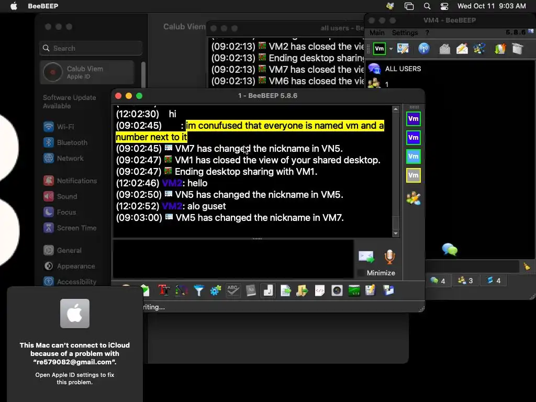
Task: Select Notifications in System Settings sidebar
Action: coord(70,181)
